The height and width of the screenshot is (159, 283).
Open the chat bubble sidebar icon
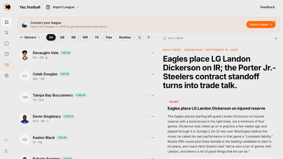pyautogui.click(x=7, y=43)
